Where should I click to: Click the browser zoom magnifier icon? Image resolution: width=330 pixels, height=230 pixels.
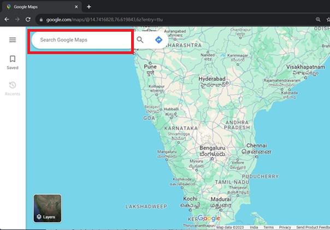tap(318, 20)
